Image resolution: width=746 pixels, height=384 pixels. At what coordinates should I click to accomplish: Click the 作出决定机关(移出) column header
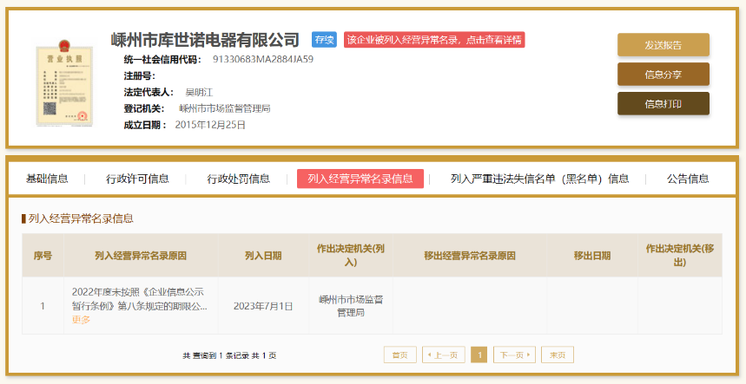pos(680,256)
